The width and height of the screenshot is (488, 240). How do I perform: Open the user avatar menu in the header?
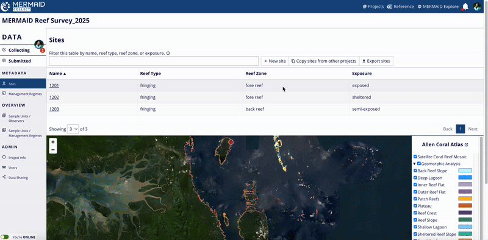click(x=477, y=7)
